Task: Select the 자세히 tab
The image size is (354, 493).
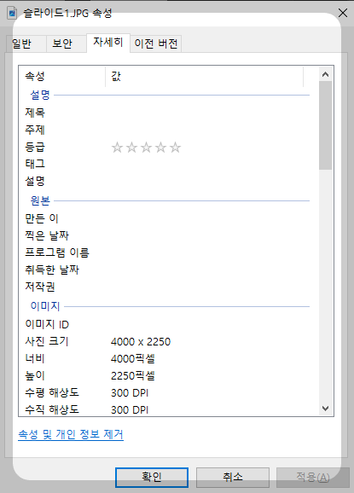Action: click(x=108, y=42)
